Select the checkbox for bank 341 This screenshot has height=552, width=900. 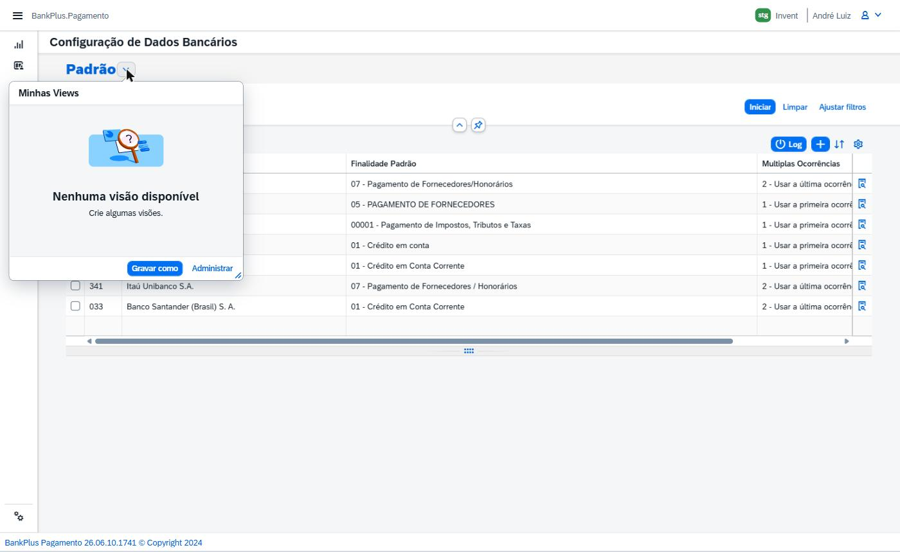click(75, 285)
